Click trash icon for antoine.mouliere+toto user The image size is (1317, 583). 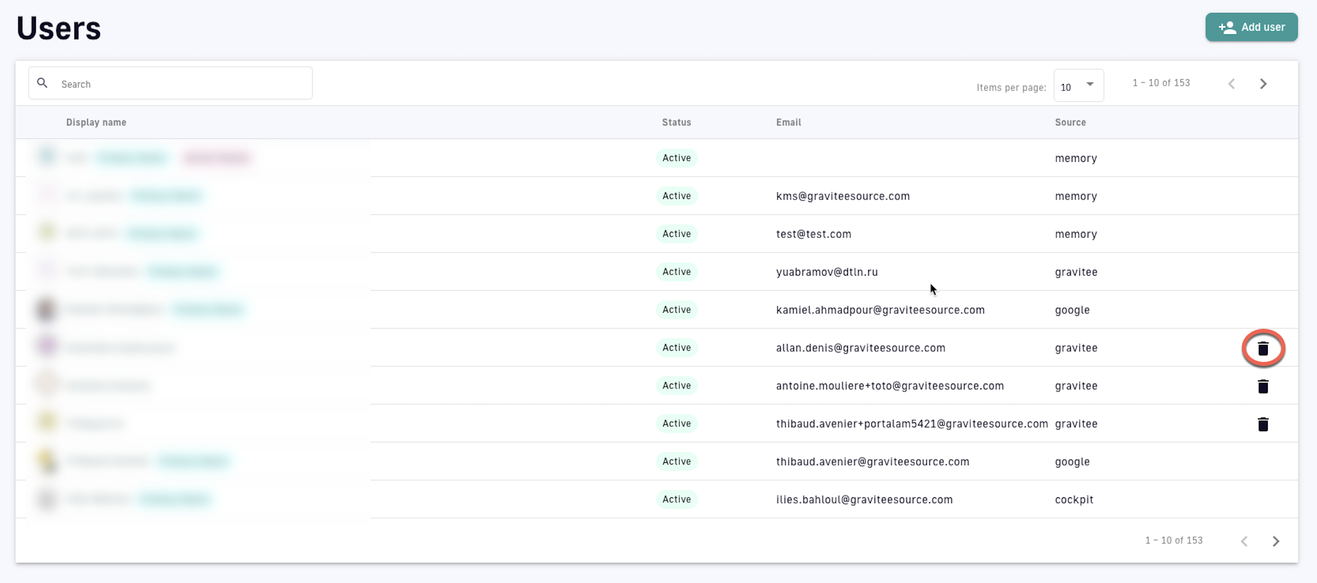1262,386
